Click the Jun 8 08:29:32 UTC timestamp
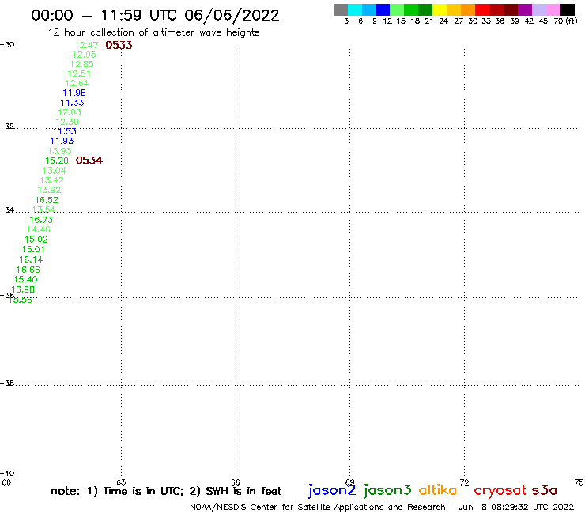Image resolution: width=585 pixels, height=514 pixels. click(x=516, y=507)
